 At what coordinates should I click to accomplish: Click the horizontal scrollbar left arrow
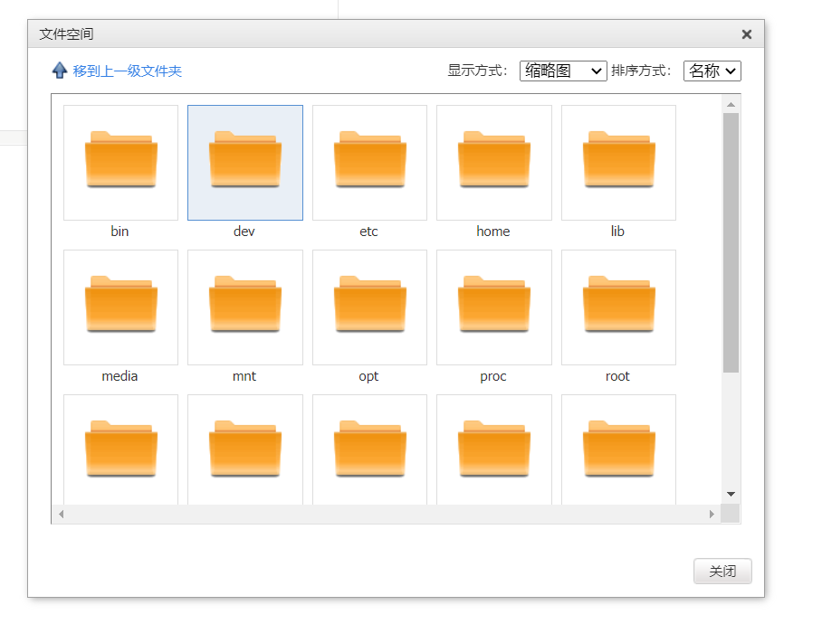[62, 514]
